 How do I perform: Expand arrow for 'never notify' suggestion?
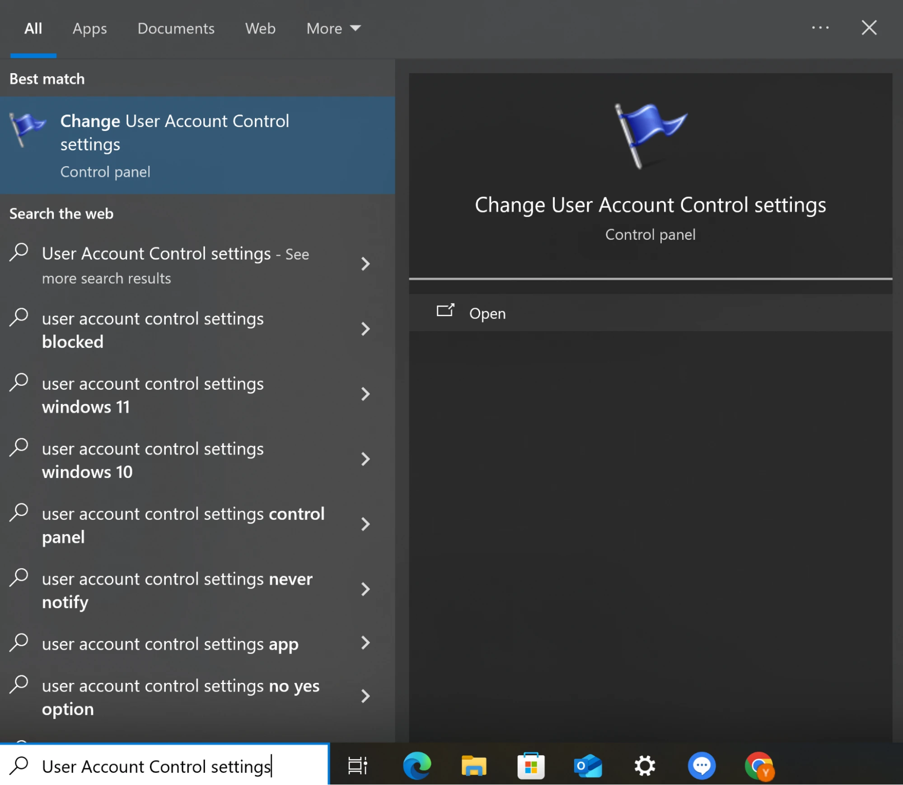point(365,589)
